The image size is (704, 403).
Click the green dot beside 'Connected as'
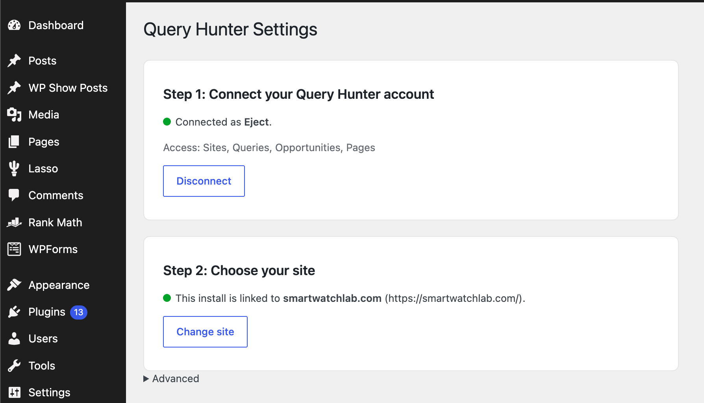(x=167, y=122)
